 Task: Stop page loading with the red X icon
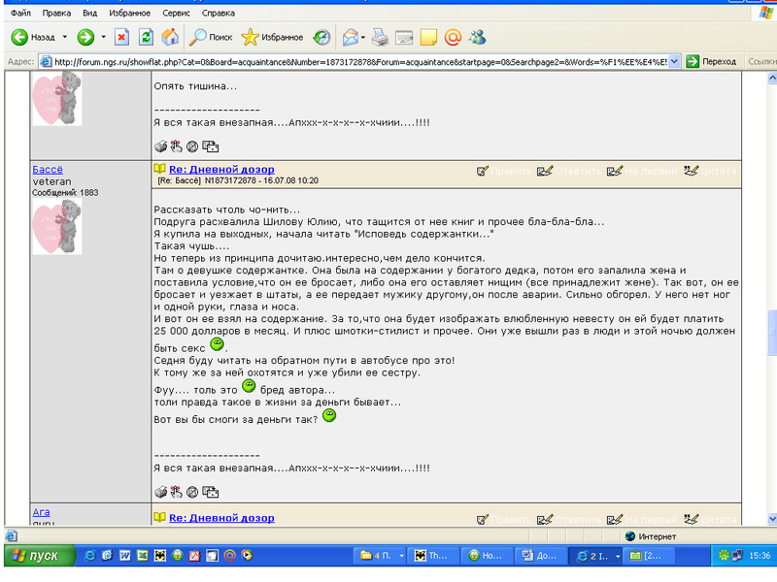tap(121, 37)
